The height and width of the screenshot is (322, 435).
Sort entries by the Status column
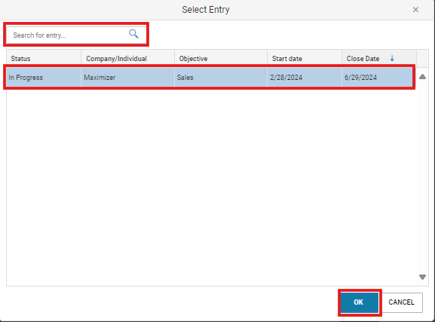click(44, 59)
